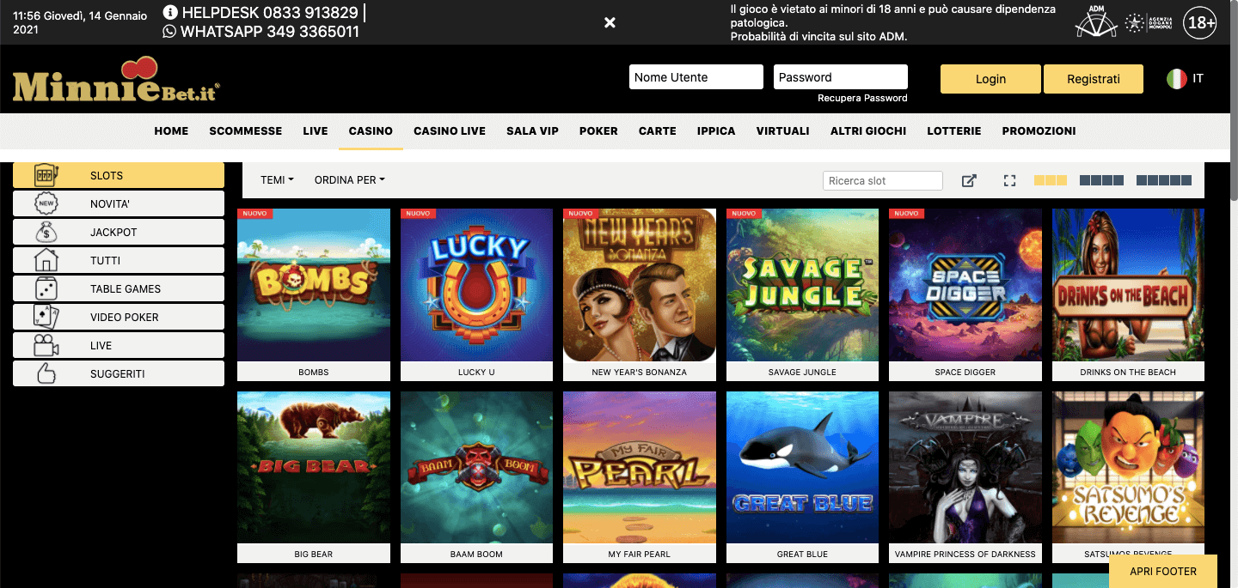Click Recupera Password link
The image size is (1238, 588).
(862, 98)
